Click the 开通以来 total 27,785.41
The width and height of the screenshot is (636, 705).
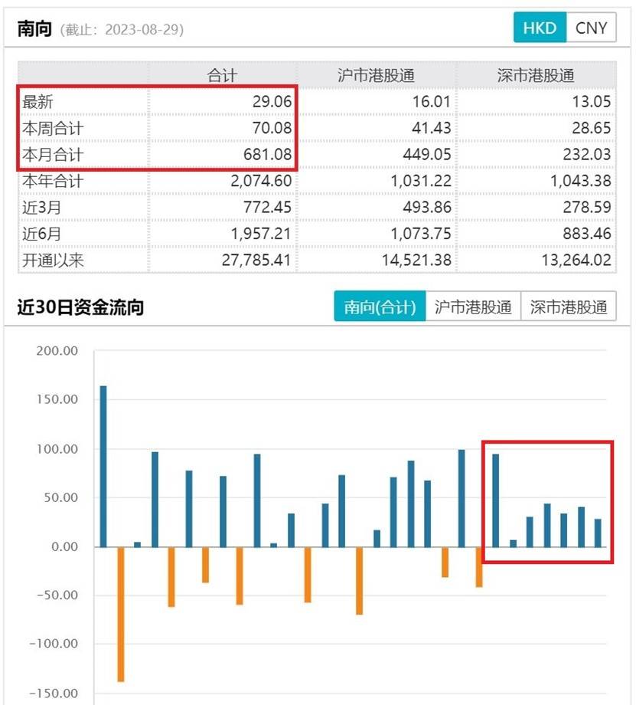(256, 261)
